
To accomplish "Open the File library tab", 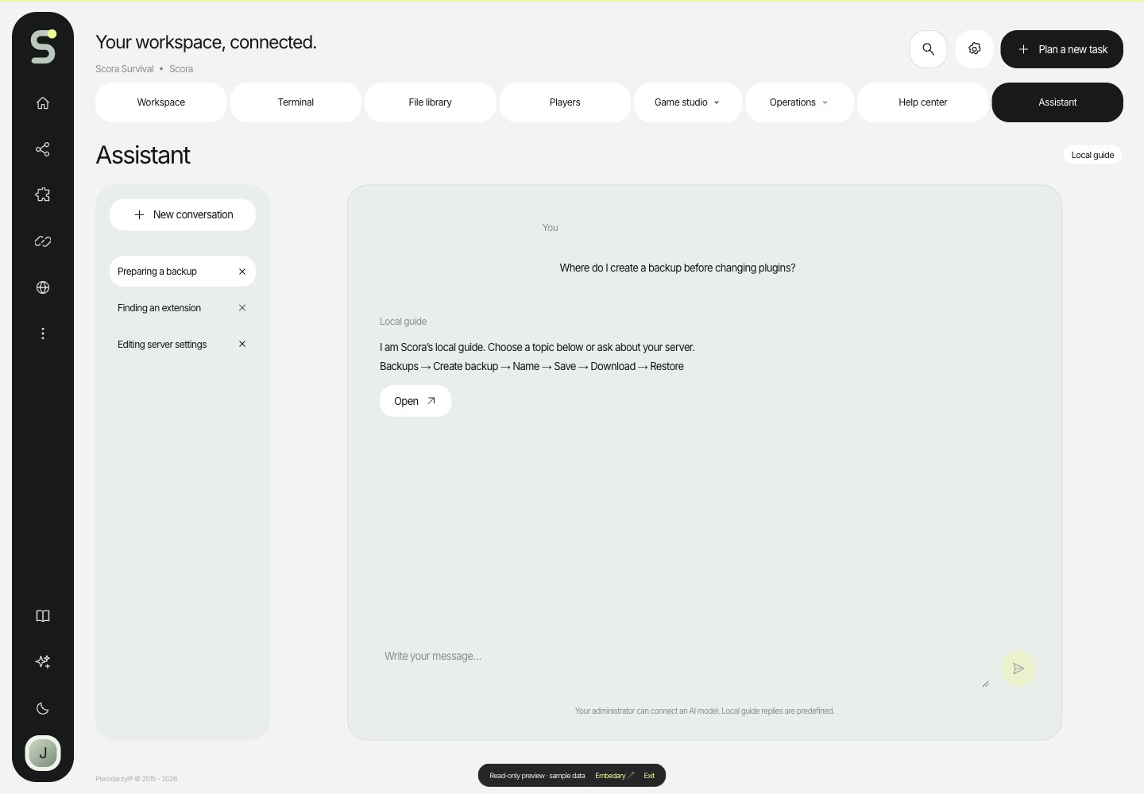I will coord(431,102).
